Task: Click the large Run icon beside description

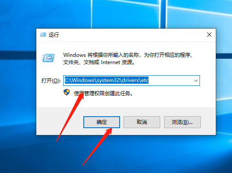Action: pos(48,58)
